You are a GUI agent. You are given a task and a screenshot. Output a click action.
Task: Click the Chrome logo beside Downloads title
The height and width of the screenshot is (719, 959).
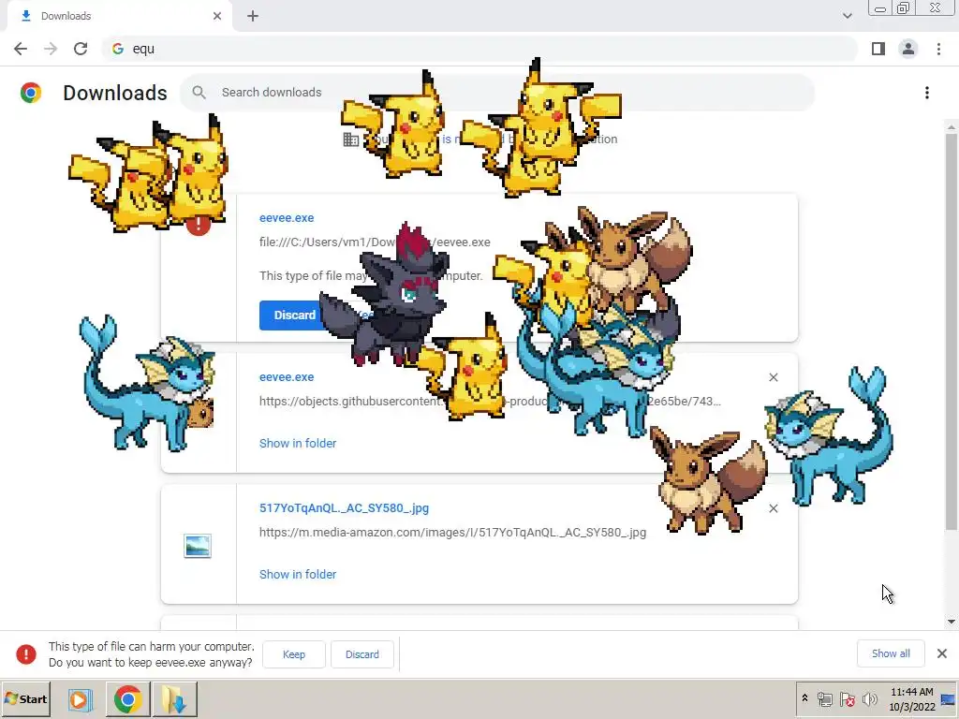(x=31, y=93)
